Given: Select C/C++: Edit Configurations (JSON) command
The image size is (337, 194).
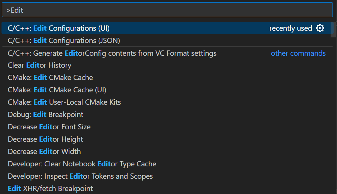Looking at the screenshot, I should 64,40.
